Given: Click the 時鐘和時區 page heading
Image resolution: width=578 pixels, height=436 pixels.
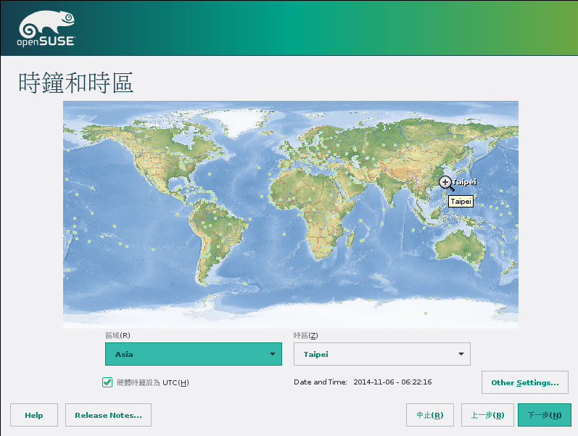Looking at the screenshot, I should (76, 83).
